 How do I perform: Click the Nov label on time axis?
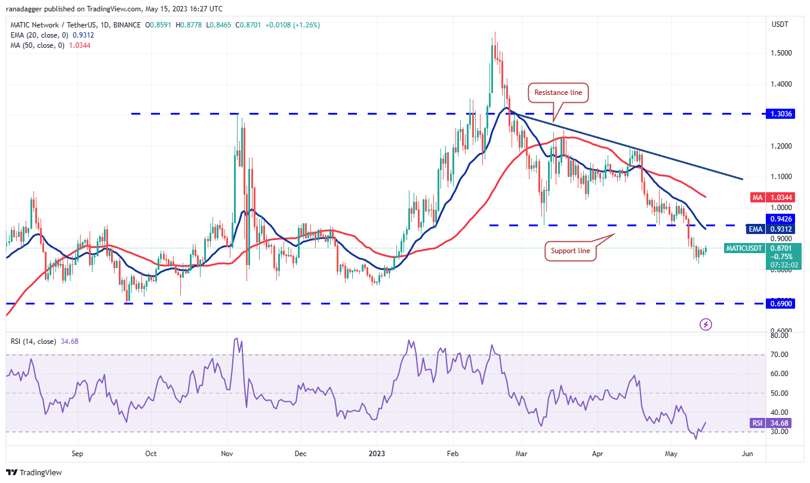pyautogui.click(x=227, y=453)
